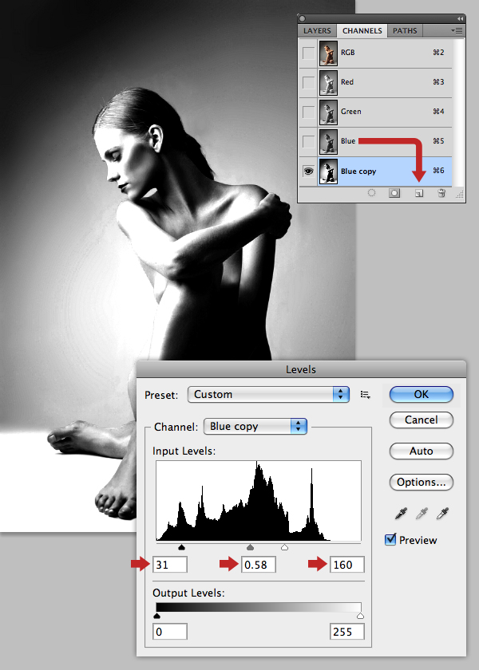The height and width of the screenshot is (670, 479).
Task: Click the input white point slider
Action: click(x=284, y=547)
